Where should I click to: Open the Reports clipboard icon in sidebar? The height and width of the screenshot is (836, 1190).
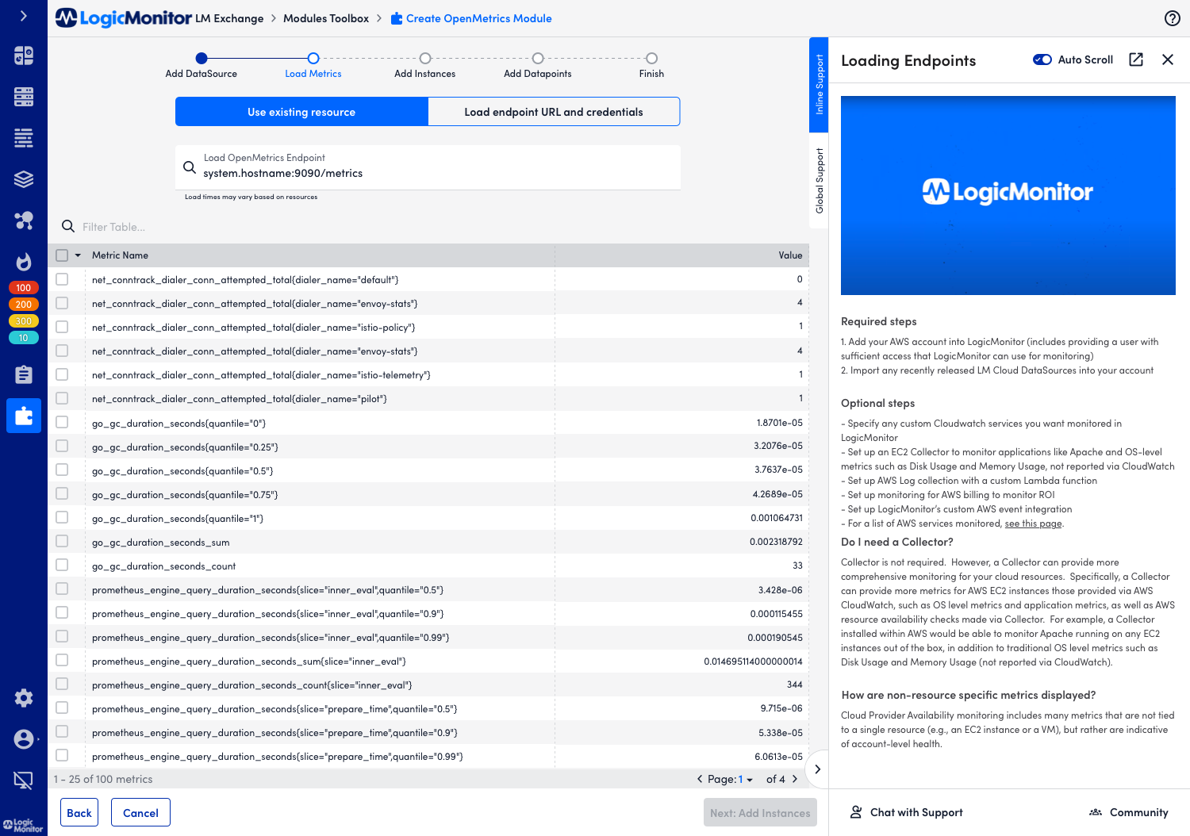point(24,374)
